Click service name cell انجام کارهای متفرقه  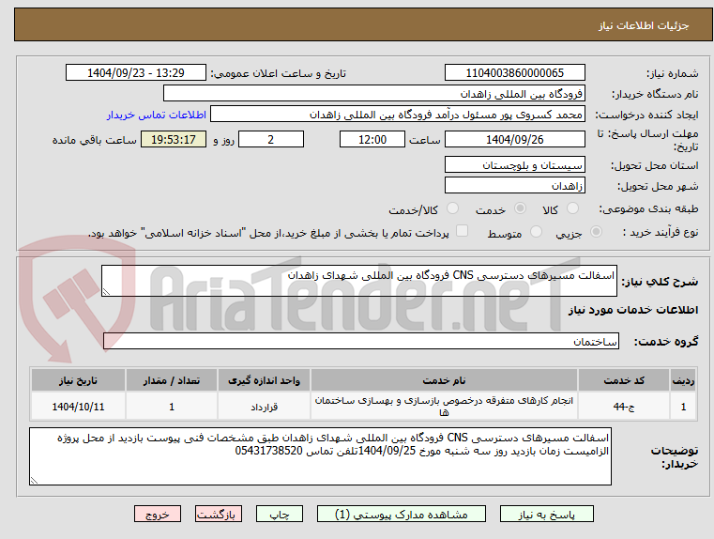coord(444,406)
